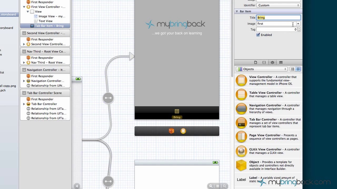This screenshot has width=337, height=189.
Task: Open the Objects library dropdown
Action: pyautogui.click(x=262, y=69)
